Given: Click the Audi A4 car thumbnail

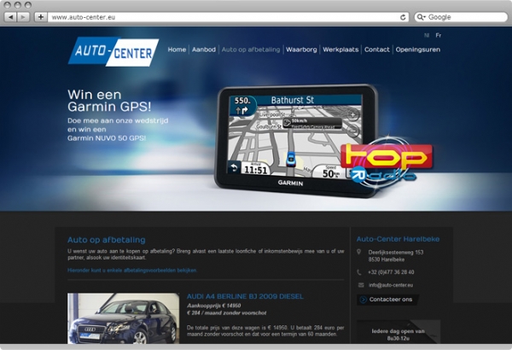Looking at the screenshot, I should coord(123,318).
